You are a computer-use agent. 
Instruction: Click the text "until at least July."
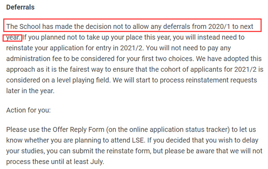[82, 162]
